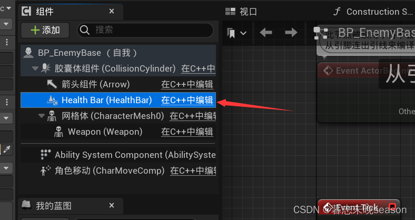Click the bookmark icon in graph toolbar
The image size is (415, 220).
click(x=231, y=33)
